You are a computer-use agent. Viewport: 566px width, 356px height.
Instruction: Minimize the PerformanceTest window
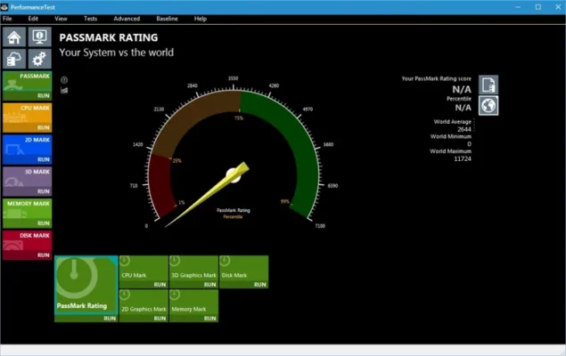[x=518, y=7]
